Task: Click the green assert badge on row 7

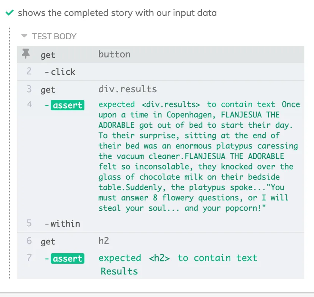Action: point(67,258)
